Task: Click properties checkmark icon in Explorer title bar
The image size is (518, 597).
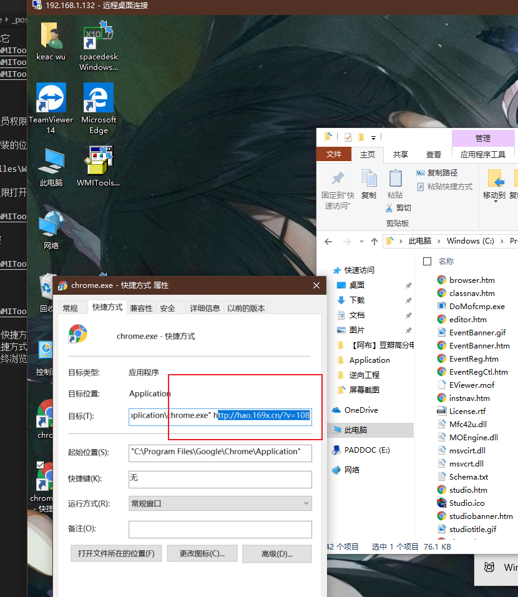Action: (348, 137)
